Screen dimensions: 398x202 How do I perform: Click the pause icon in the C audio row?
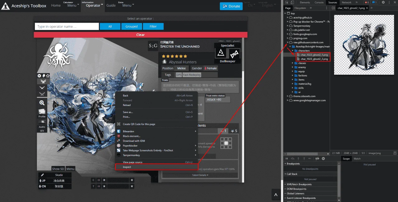click(99, 180)
